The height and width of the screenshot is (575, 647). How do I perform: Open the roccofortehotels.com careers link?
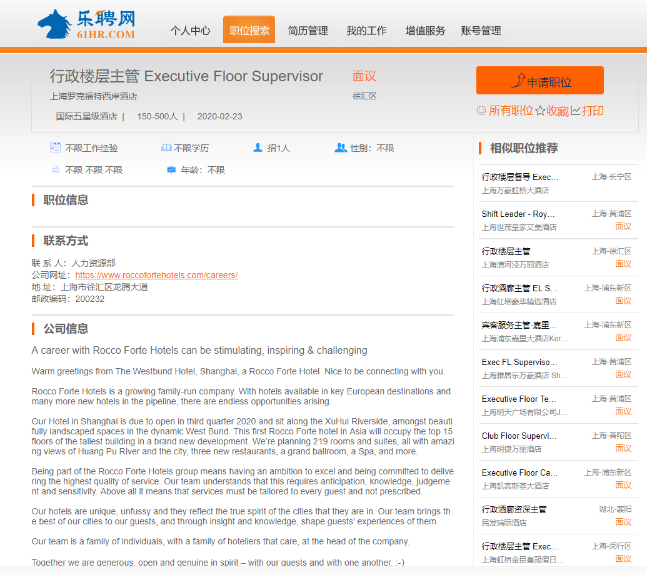pos(156,275)
